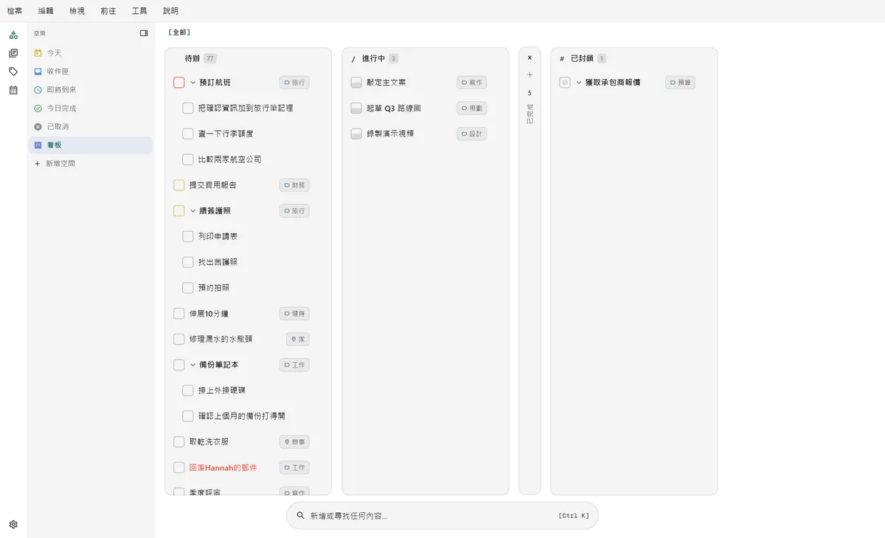The height and width of the screenshot is (538, 885).
Task: Open the calendar icon in the rail
Action: coord(13,90)
